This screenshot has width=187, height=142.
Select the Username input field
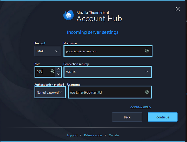click(x=105, y=92)
